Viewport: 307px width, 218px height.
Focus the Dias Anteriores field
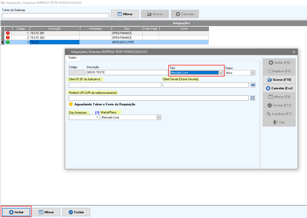coord(84,117)
